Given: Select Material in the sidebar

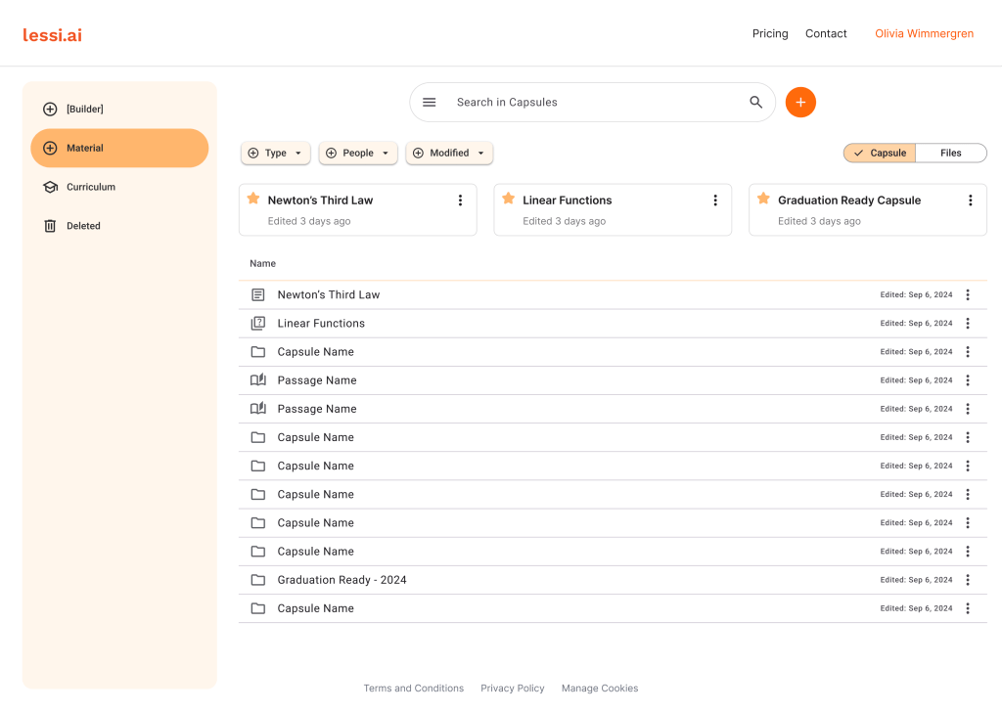Looking at the screenshot, I should [x=119, y=148].
